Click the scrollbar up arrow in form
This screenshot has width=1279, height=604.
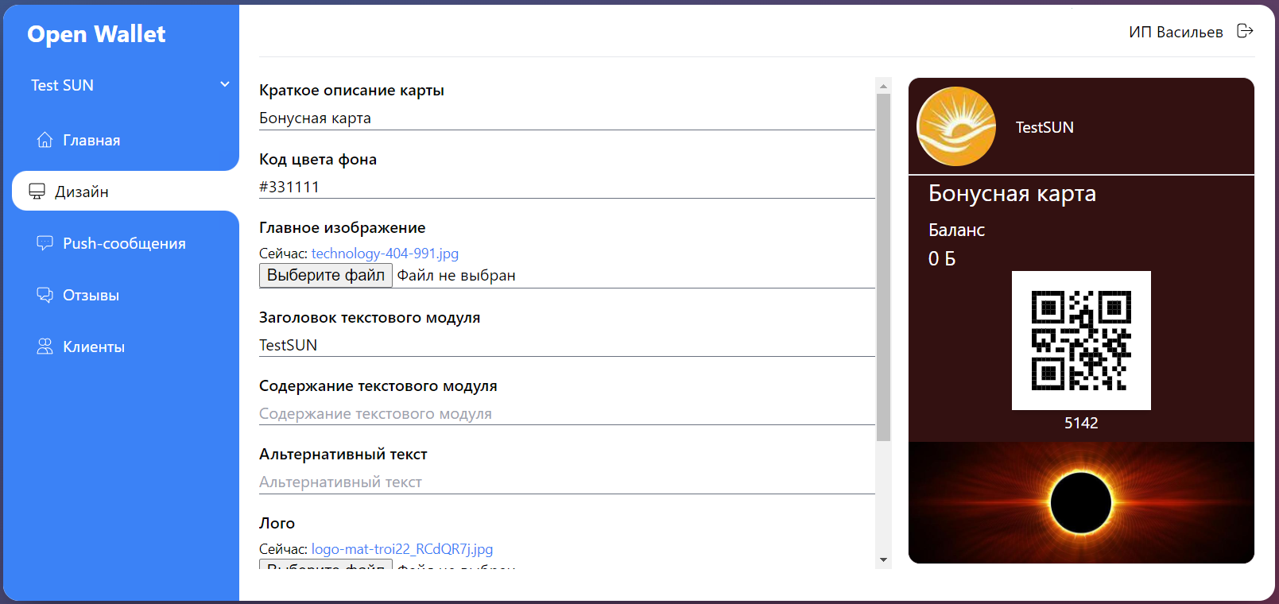coord(883,86)
